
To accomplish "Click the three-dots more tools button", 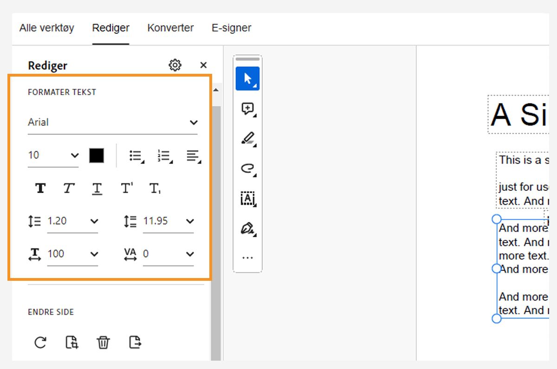I will pos(247,258).
